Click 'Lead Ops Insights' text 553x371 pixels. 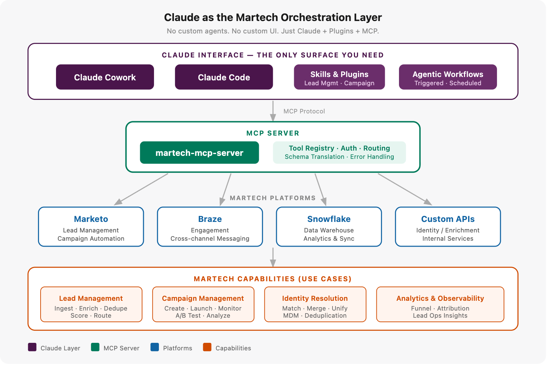click(440, 316)
